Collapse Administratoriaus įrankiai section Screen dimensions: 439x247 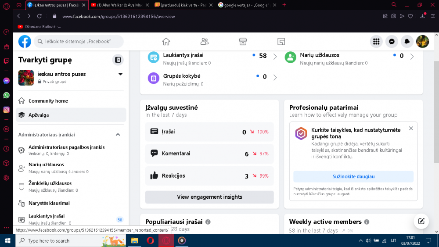point(118,135)
